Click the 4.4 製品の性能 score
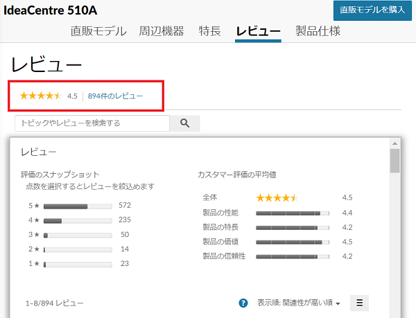 click(347, 213)
